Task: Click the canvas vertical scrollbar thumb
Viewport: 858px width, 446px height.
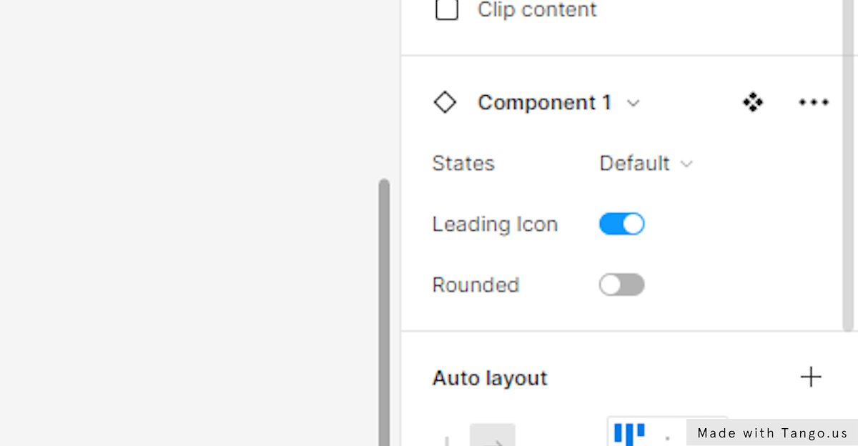Action: coord(384,312)
